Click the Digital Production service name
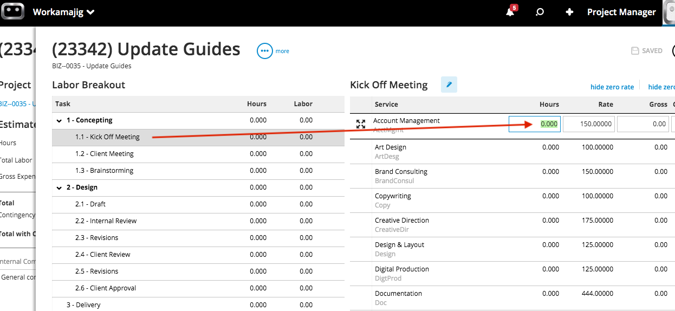 click(402, 269)
